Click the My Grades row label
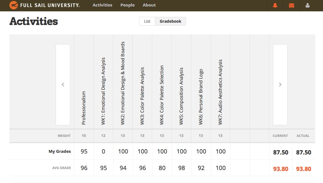This screenshot has height=183, width=323. click(x=60, y=152)
